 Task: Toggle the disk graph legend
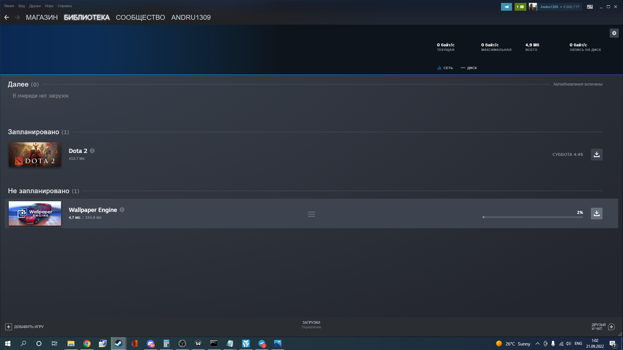(x=469, y=68)
